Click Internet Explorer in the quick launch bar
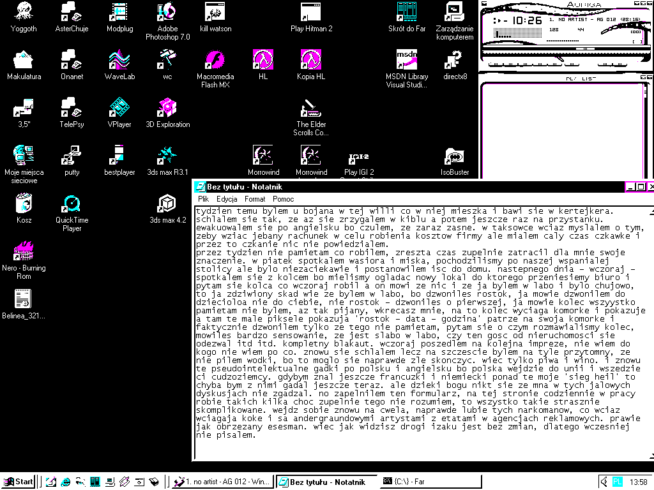Viewport: 654px width, 490px height. (65, 482)
